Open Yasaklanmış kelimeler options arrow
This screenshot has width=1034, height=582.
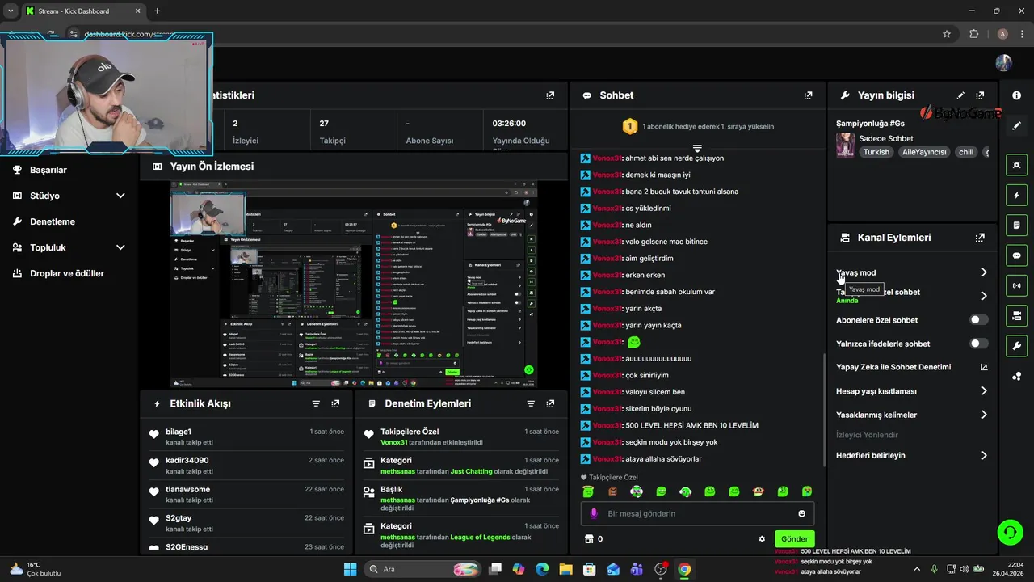tap(984, 415)
